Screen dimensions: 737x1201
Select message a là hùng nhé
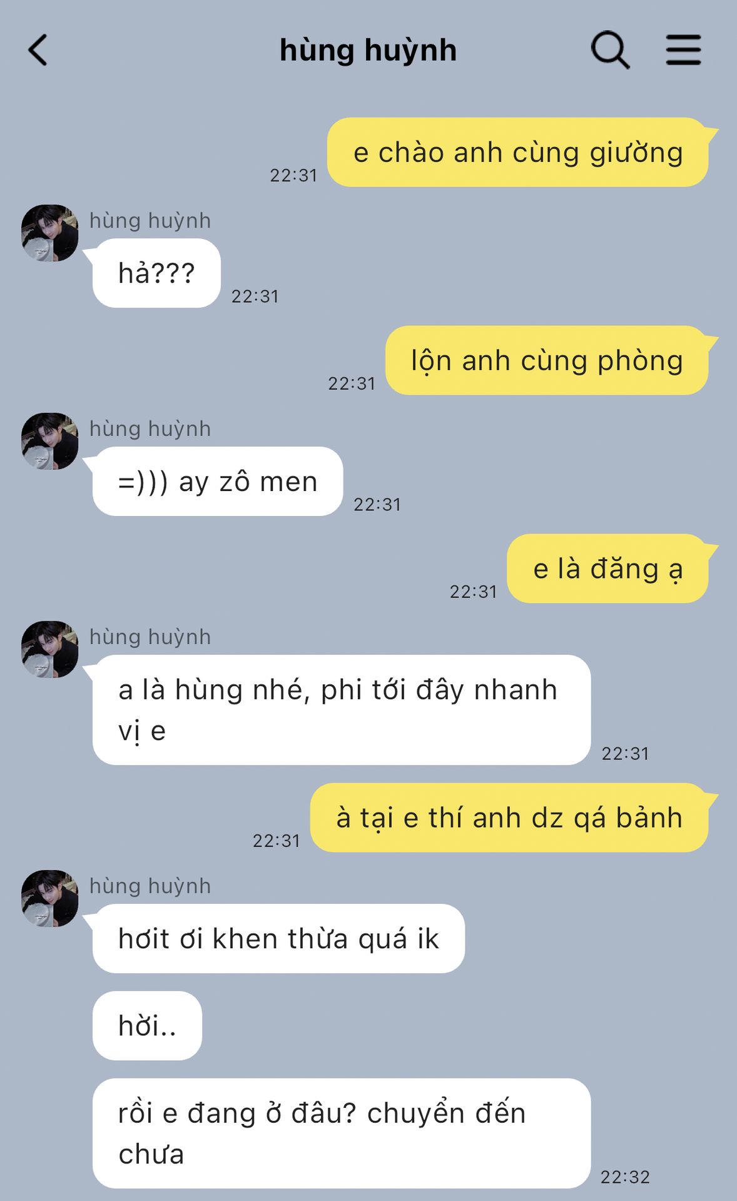click(x=342, y=710)
